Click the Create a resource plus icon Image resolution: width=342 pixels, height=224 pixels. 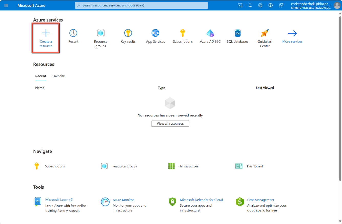pyautogui.click(x=46, y=33)
